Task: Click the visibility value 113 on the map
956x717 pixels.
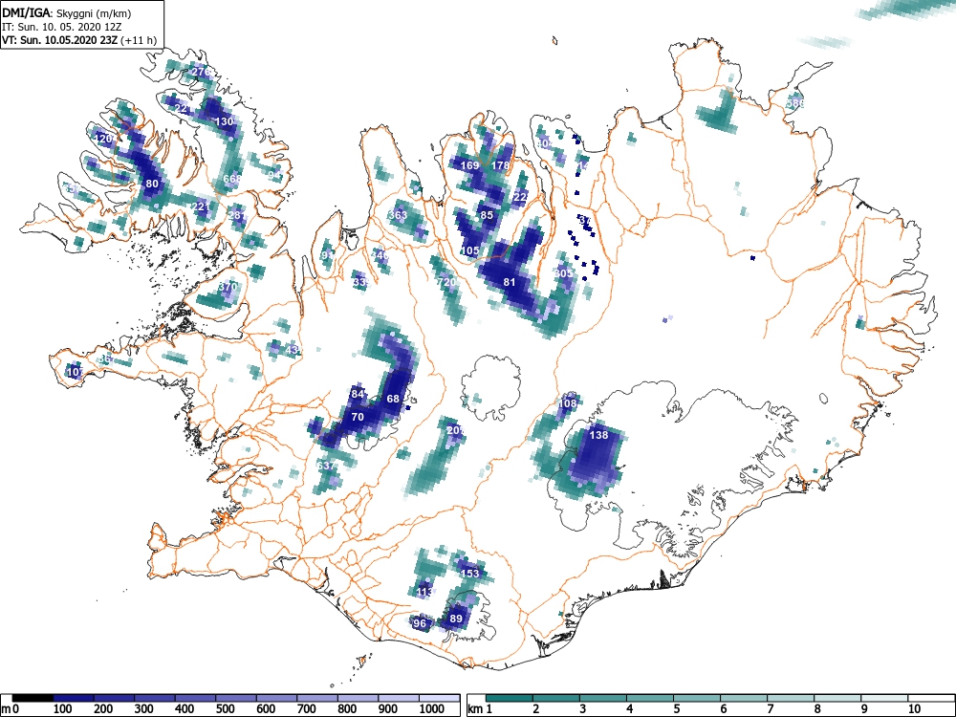Action: (x=424, y=592)
